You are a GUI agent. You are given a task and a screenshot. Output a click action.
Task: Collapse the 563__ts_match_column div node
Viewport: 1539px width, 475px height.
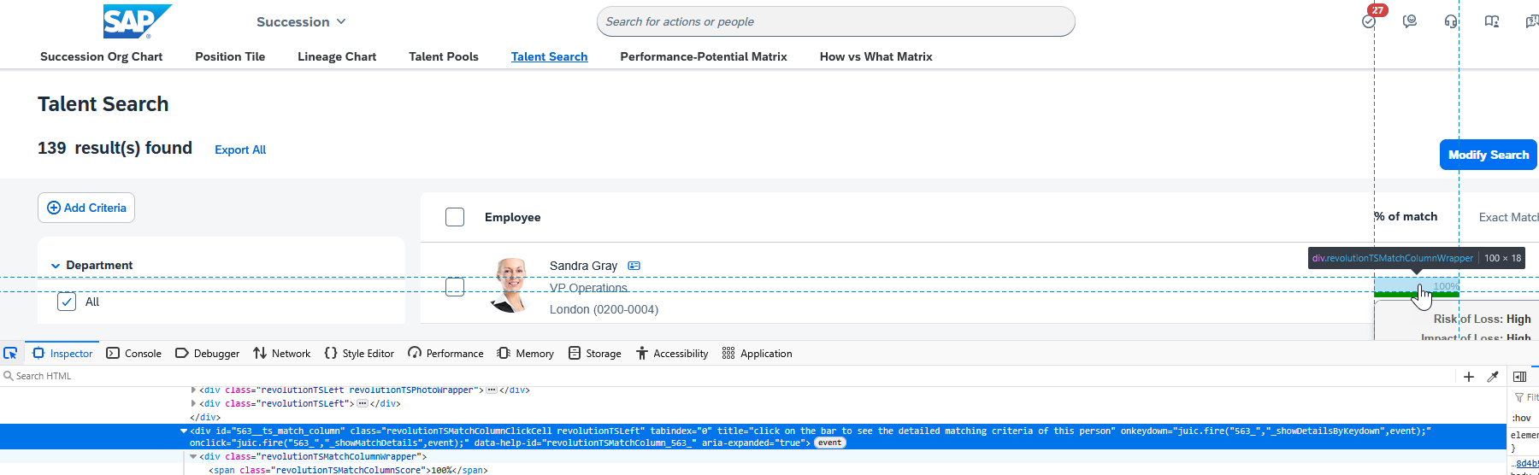coord(184,431)
